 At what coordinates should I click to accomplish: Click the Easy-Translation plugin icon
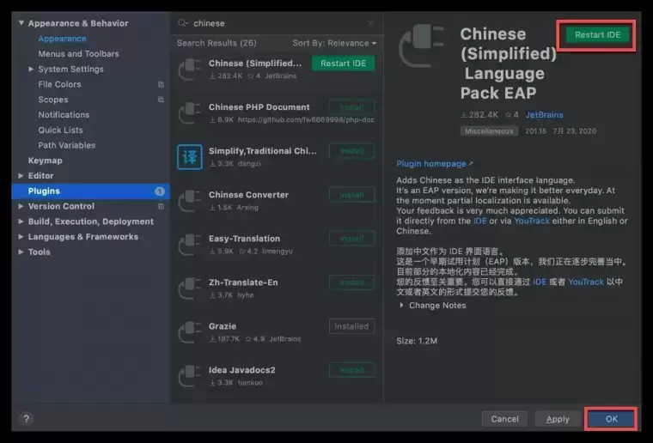[190, 245]
